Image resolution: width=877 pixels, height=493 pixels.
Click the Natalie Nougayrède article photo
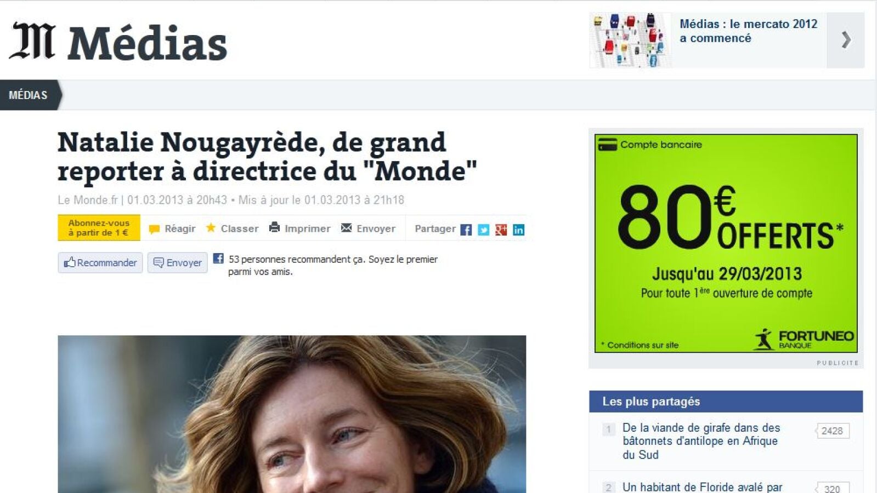coord(292,414)
